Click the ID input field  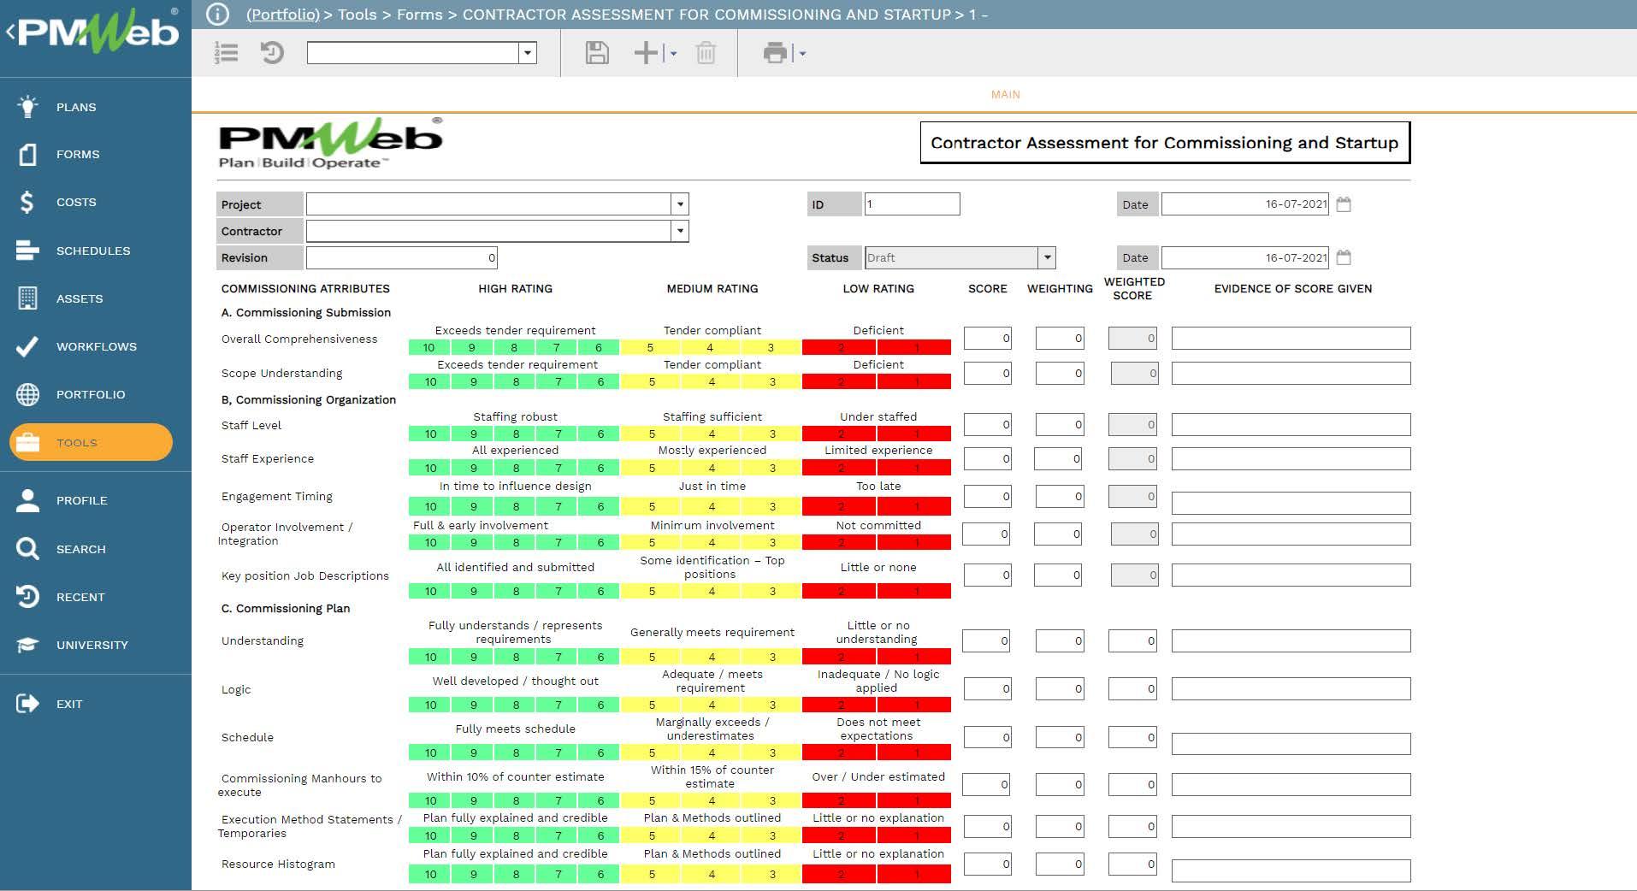912,204
